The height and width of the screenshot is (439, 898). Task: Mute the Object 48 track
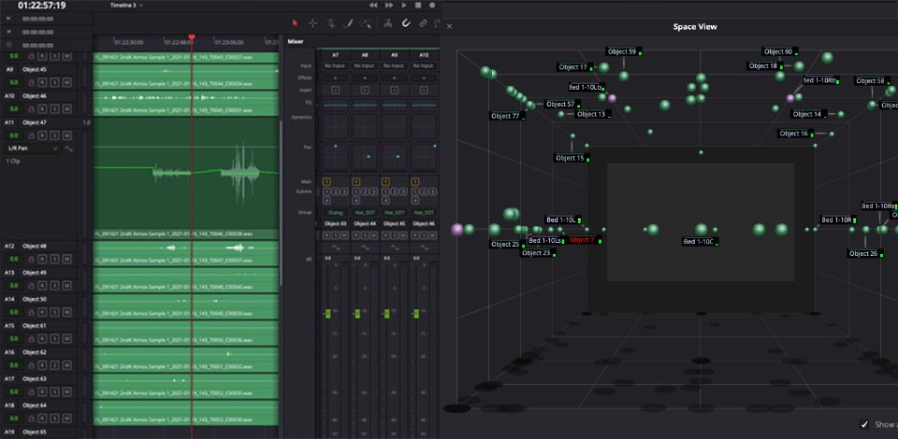click(67, 259)
